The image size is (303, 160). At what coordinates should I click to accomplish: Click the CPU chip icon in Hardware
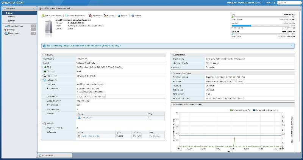(45, 67)
